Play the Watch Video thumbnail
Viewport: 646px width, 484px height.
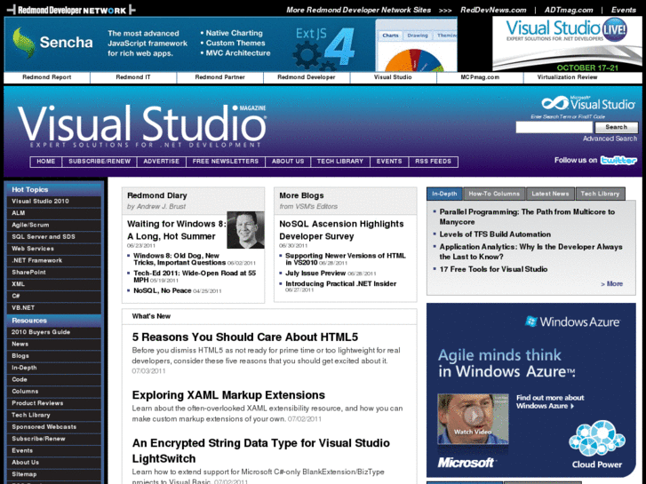(x=473, y=418)
